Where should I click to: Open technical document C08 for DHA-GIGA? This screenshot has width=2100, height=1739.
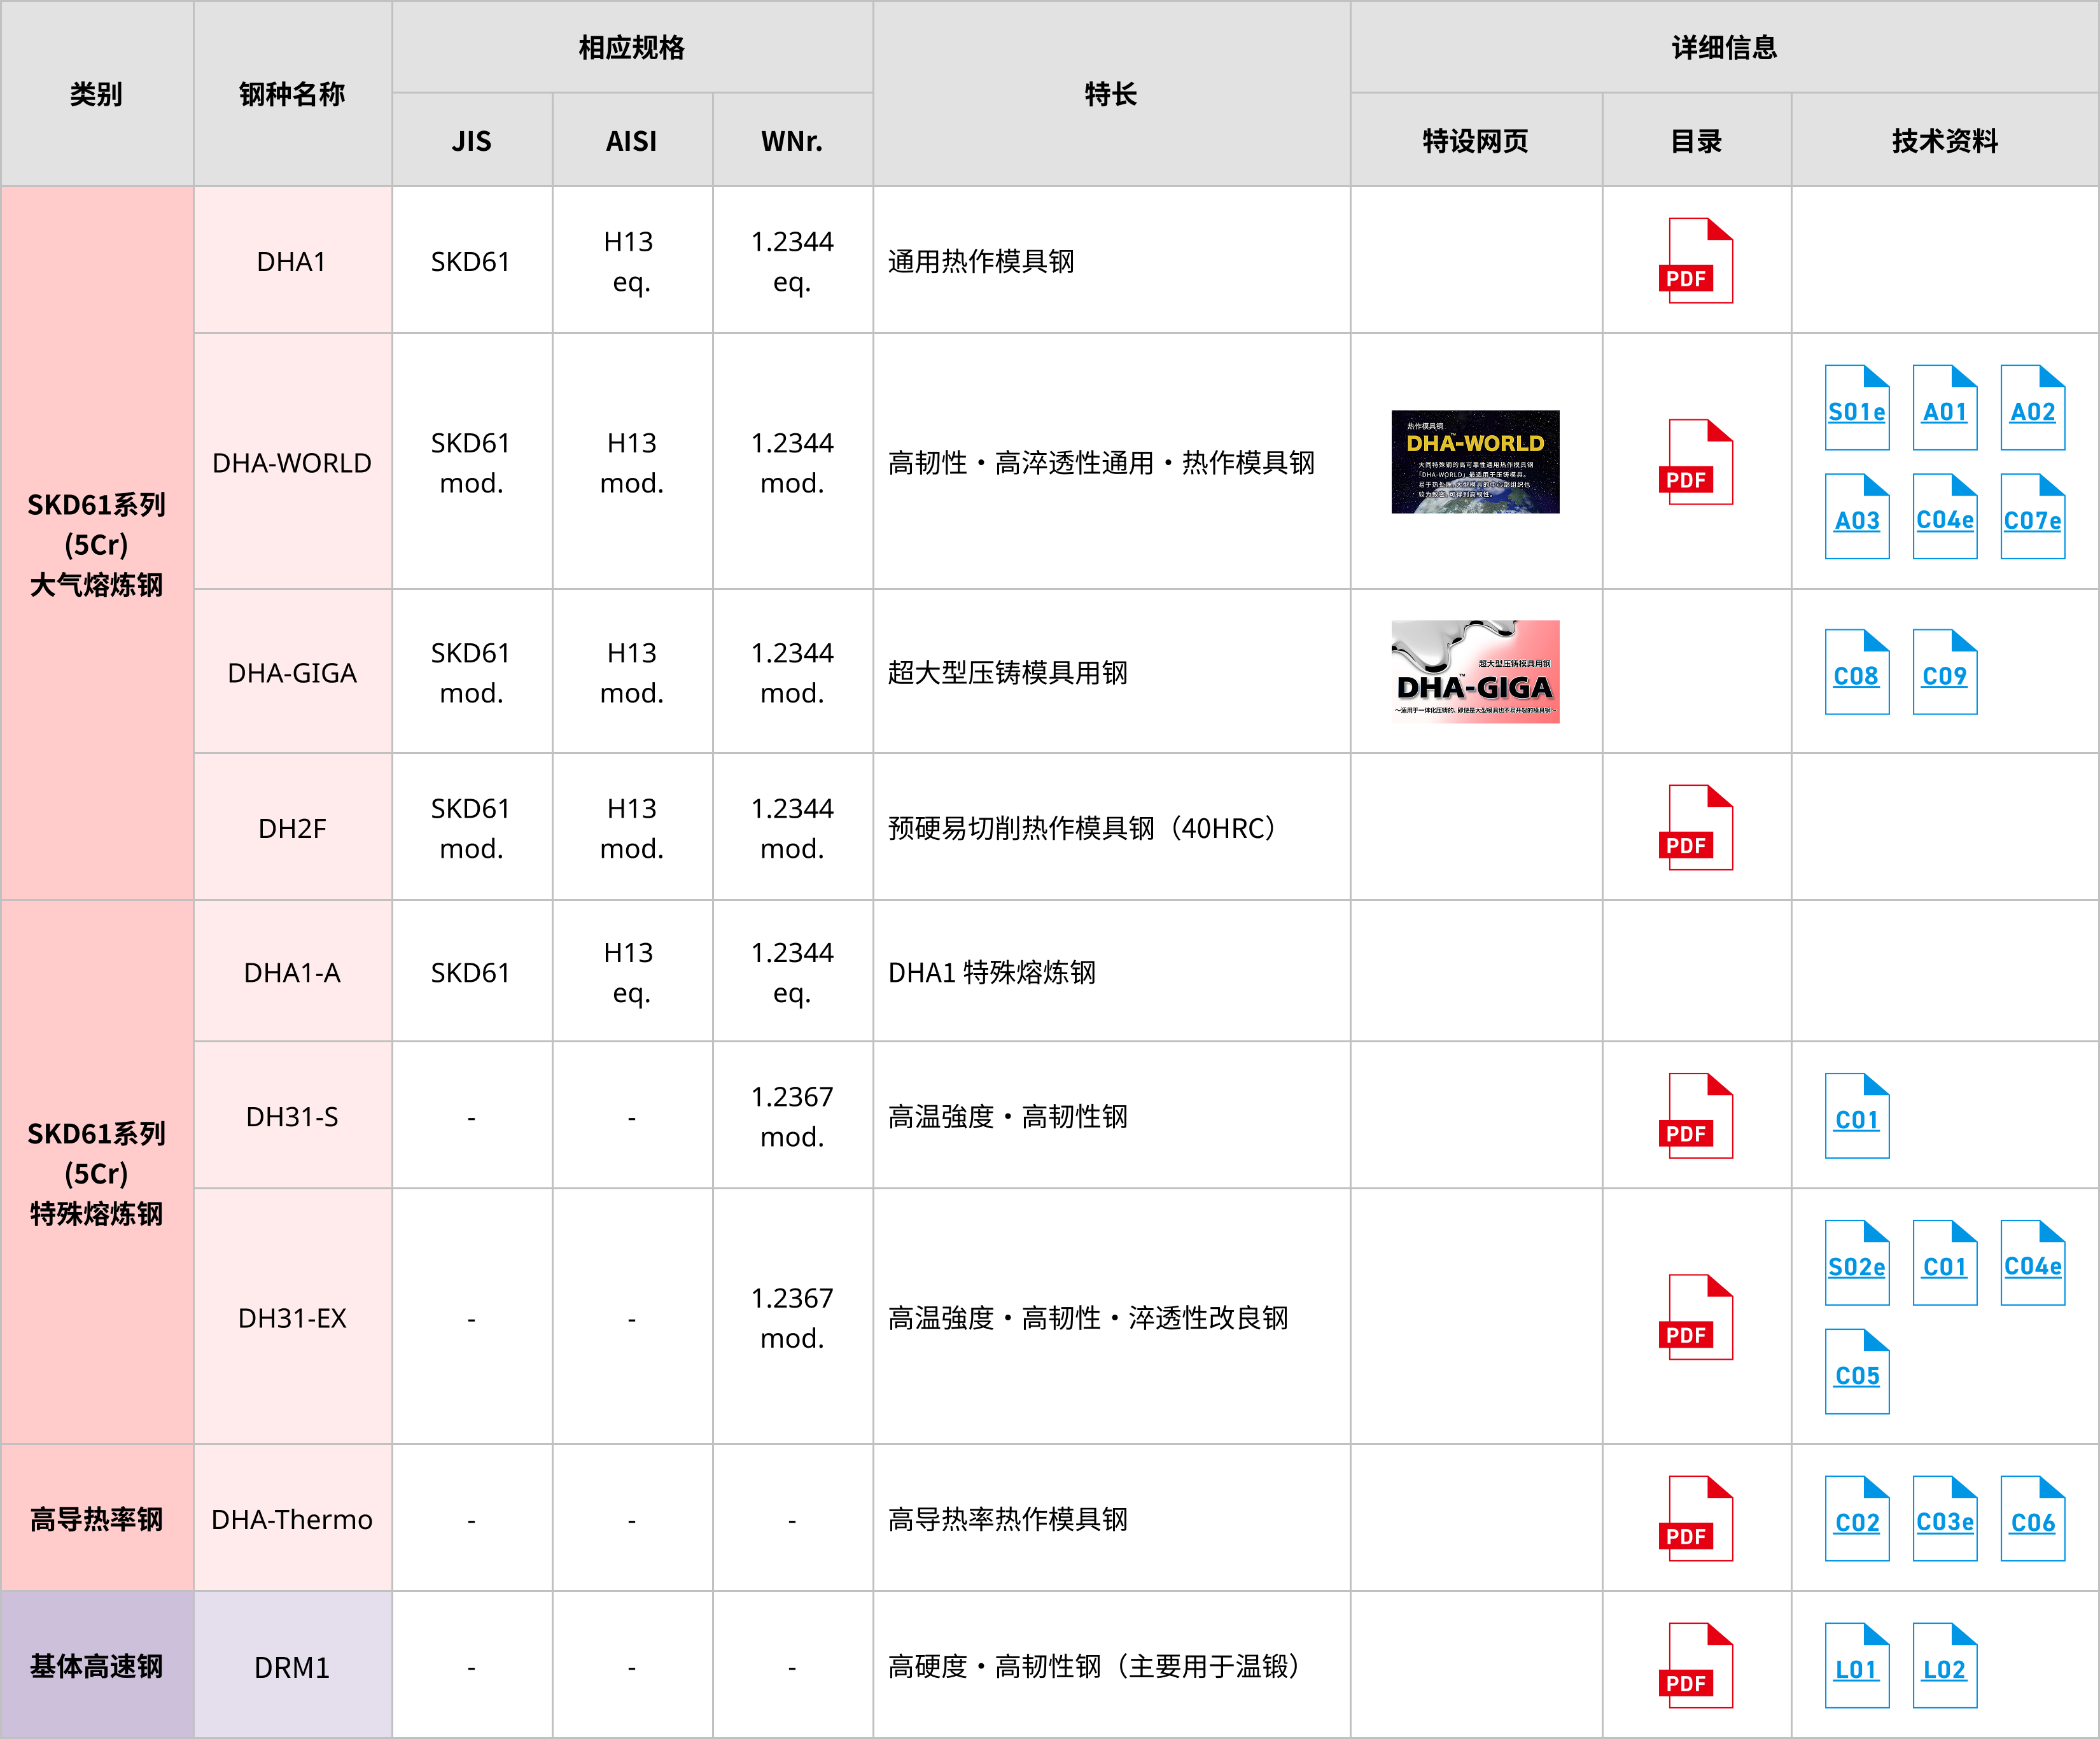1856,672
